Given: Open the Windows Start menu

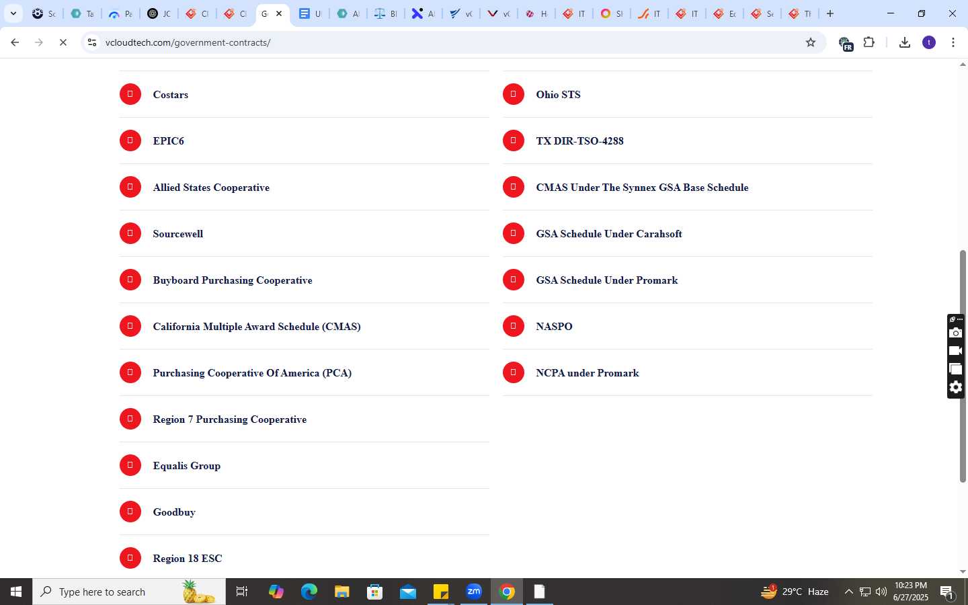Looking at the screenshot, I should tap(16, 592).
